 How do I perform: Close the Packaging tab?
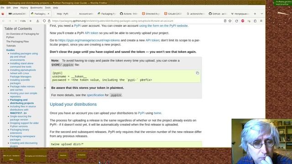pyautogui.click(x=48, y=14)
